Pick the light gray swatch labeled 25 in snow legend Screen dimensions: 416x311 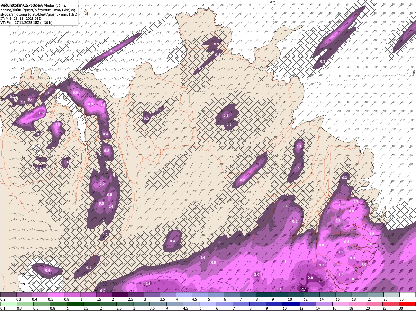[392, 295]
